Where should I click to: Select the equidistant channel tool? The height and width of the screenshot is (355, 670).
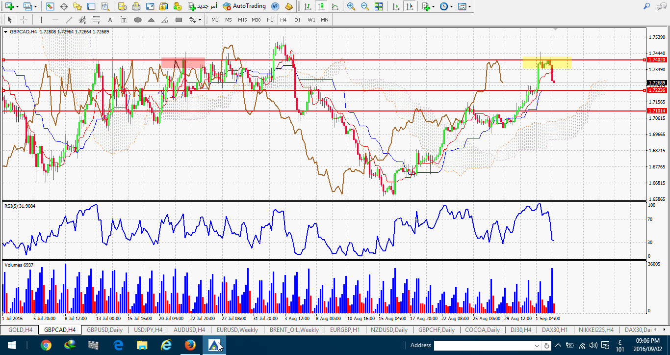point(82,20)
